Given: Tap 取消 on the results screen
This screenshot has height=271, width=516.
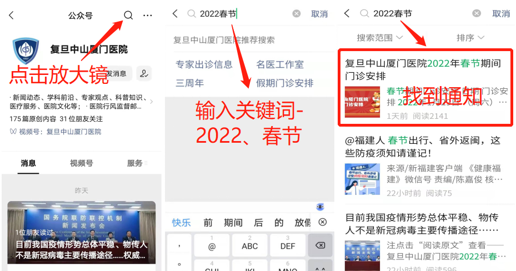Looking at the screenshot, I should 501,13.
